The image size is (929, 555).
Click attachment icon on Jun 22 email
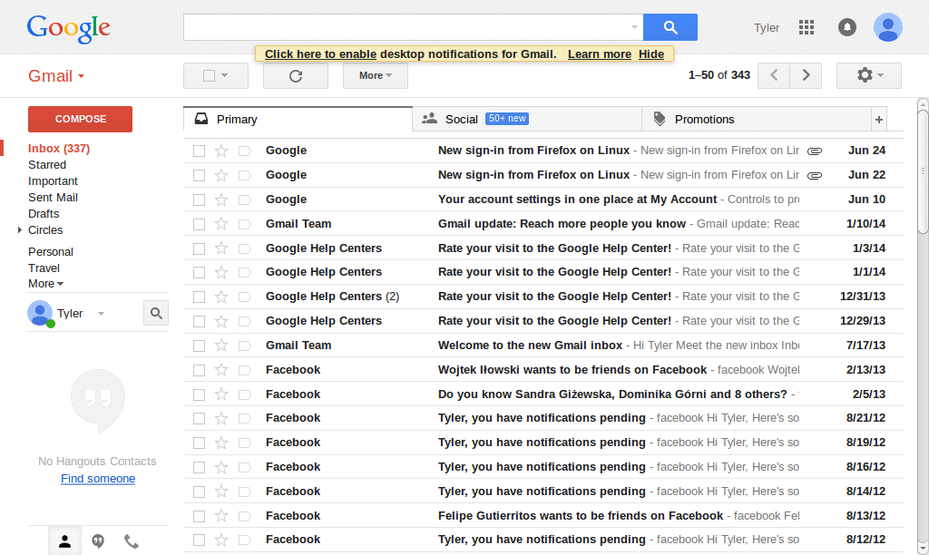pos(815,175)
